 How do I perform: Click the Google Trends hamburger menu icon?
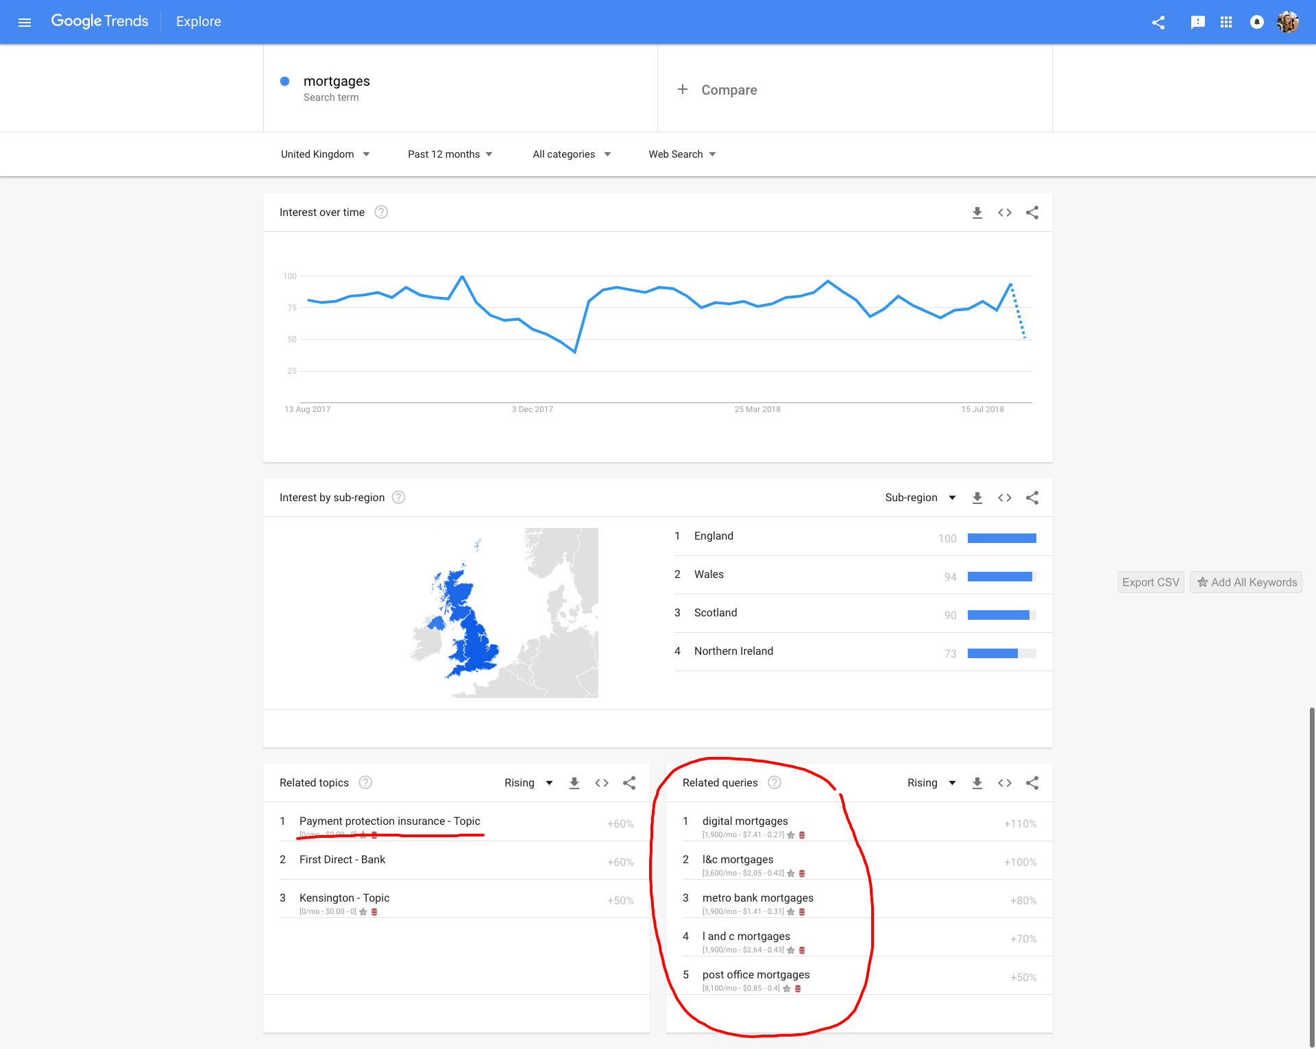[23, 21]
